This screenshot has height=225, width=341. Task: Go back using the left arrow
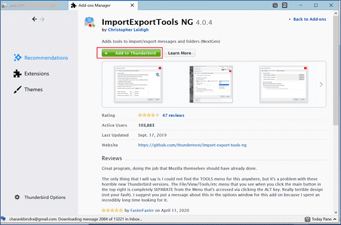pyautogui.click(x=35, y=19)
